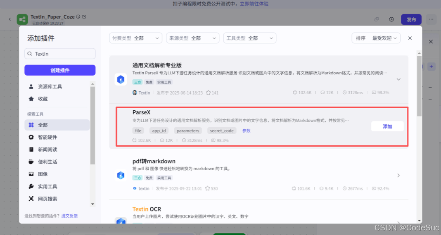Open the 工具类型 dropdown
This screenshot has height=235, width=441.
(x=250, y=38)
